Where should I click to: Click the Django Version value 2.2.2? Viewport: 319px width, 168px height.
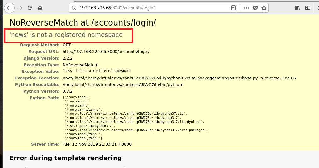tap(68, 58)
